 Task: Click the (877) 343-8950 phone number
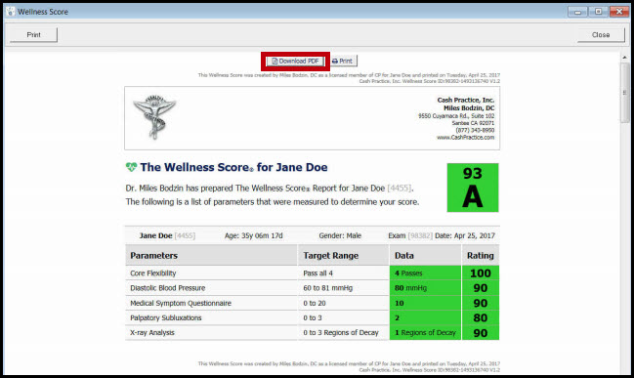(x=475, y=130)
